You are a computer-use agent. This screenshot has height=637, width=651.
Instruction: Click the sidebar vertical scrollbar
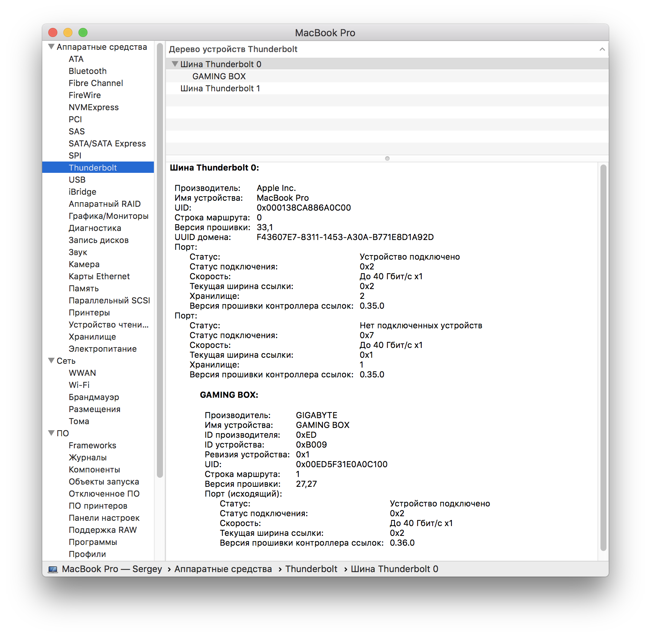click(x=160, y=260)
